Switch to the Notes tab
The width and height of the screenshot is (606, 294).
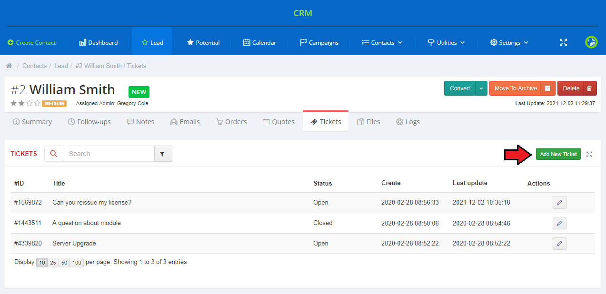[140, 122]
